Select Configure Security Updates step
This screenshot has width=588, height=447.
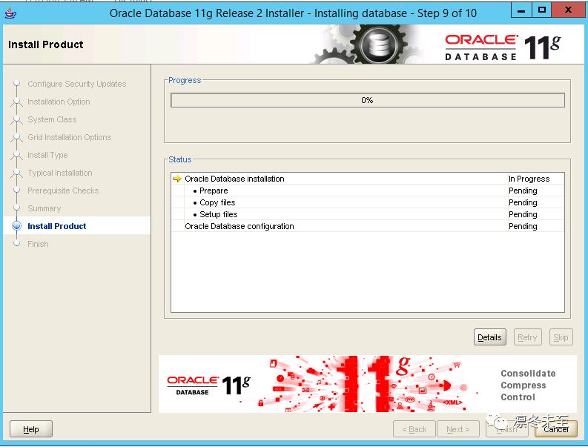76,84
